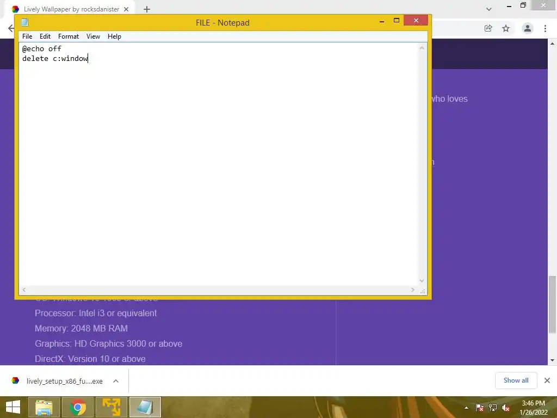Click the 'delete c:window' line in Notepad
Viewport: 557px width, 418px height.
pyautogui.click(x=55, y=58)
